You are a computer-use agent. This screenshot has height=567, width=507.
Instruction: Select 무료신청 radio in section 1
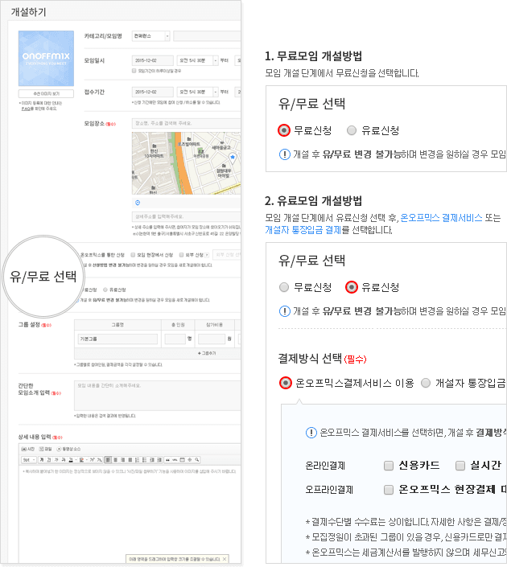coord(284,130)
